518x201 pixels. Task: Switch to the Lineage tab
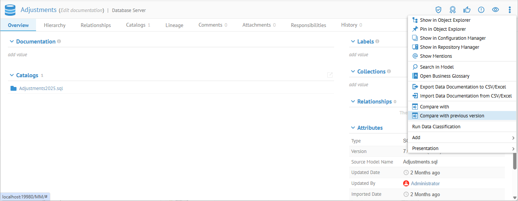pyautogui.click(x=174, y=25)
